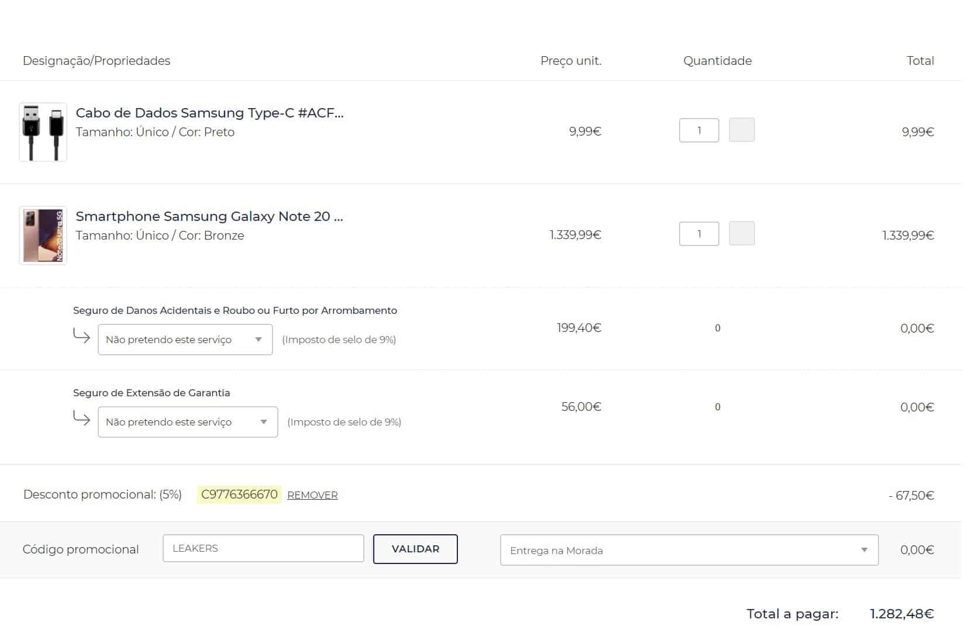Click the gray button beside cable quantity
Image resolution: width=975 pixels, height=640 pixels.
[742, 130]
